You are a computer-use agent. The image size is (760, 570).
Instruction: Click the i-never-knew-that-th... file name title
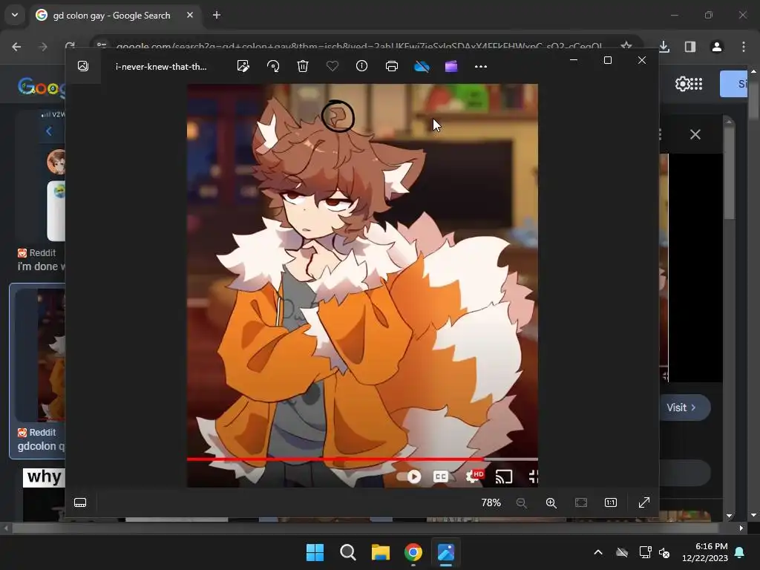pyautogui.click(x=161, y=66)
